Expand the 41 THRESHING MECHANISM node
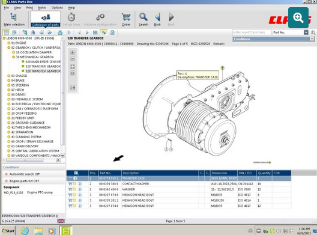Image resolution: width=317 pixels, height=235 pixels. 8,127
